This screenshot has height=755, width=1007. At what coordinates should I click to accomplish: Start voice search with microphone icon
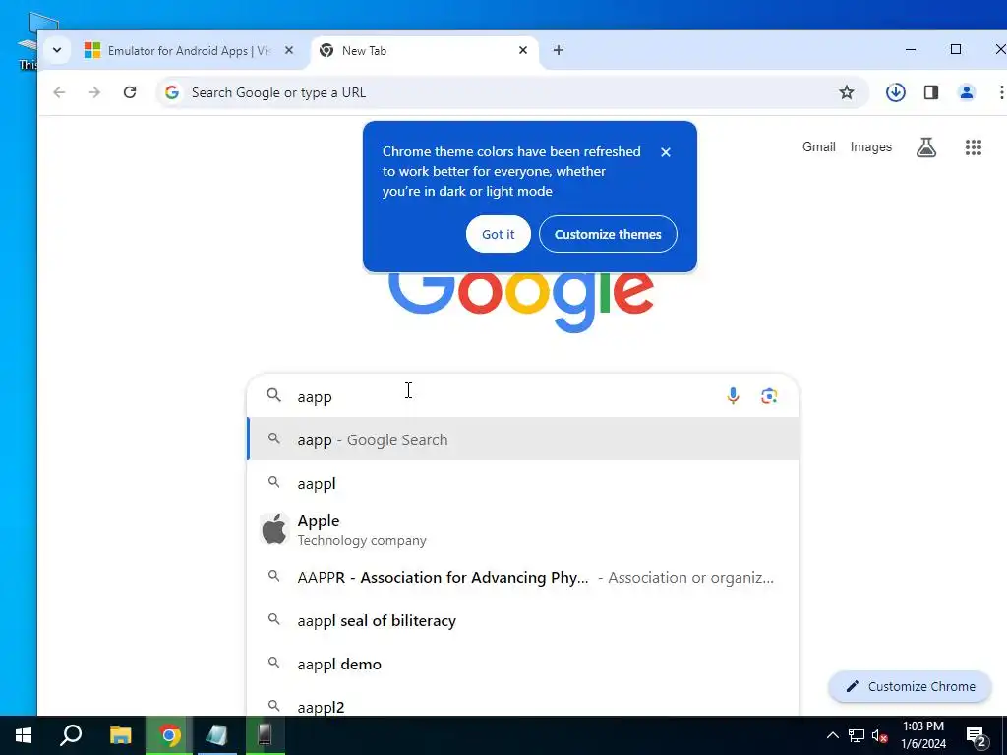(x=733, y=396)
